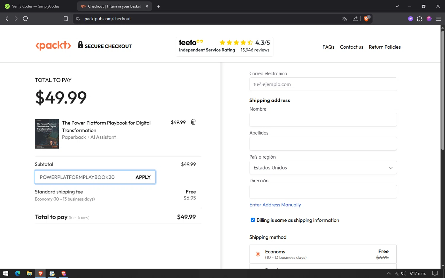Select the Economy shipping radio button

click(x=258, y=254)
